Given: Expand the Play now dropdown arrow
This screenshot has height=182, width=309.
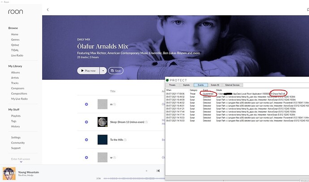Looking at the screenshot, I should coord(103,70).
